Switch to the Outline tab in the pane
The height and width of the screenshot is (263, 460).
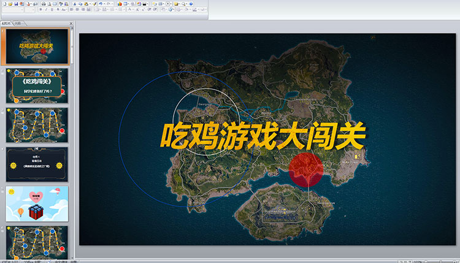coord(18,23)
